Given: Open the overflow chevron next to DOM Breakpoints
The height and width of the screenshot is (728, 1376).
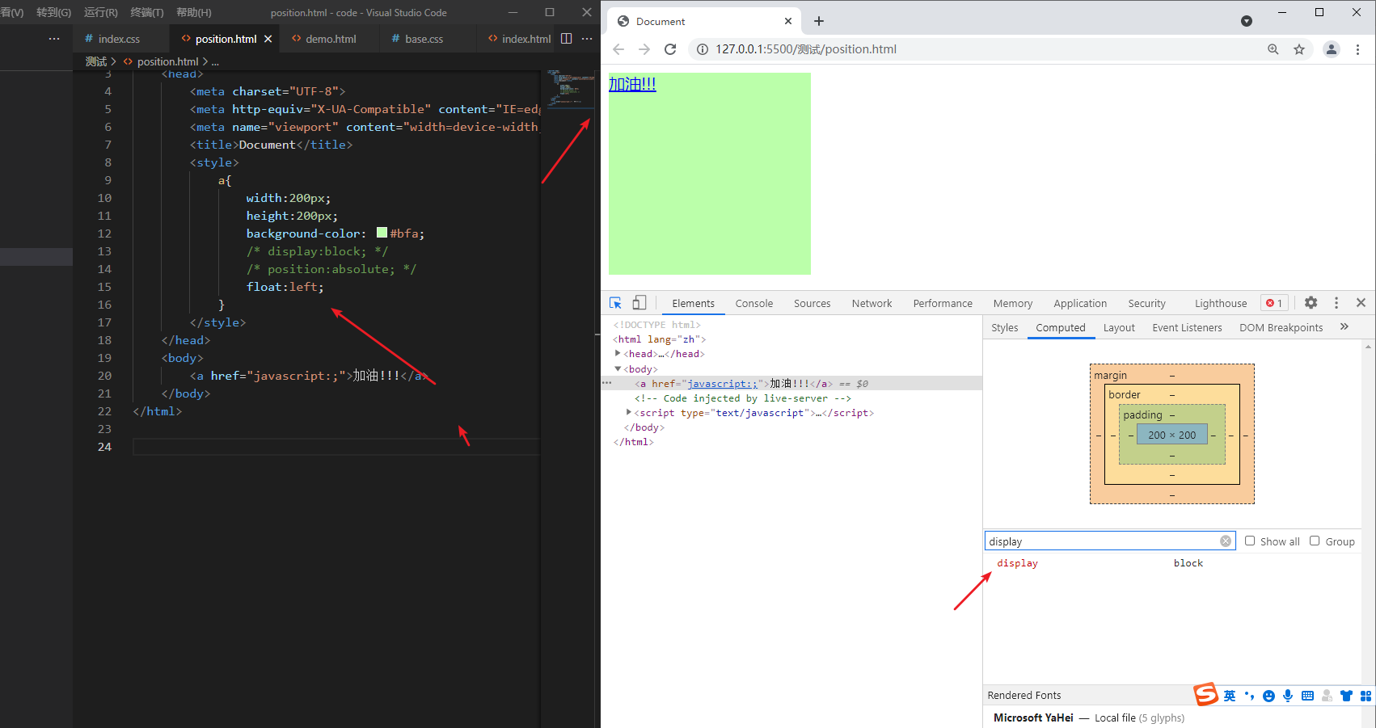Looking at the screenshot, I should (1344, 326).
